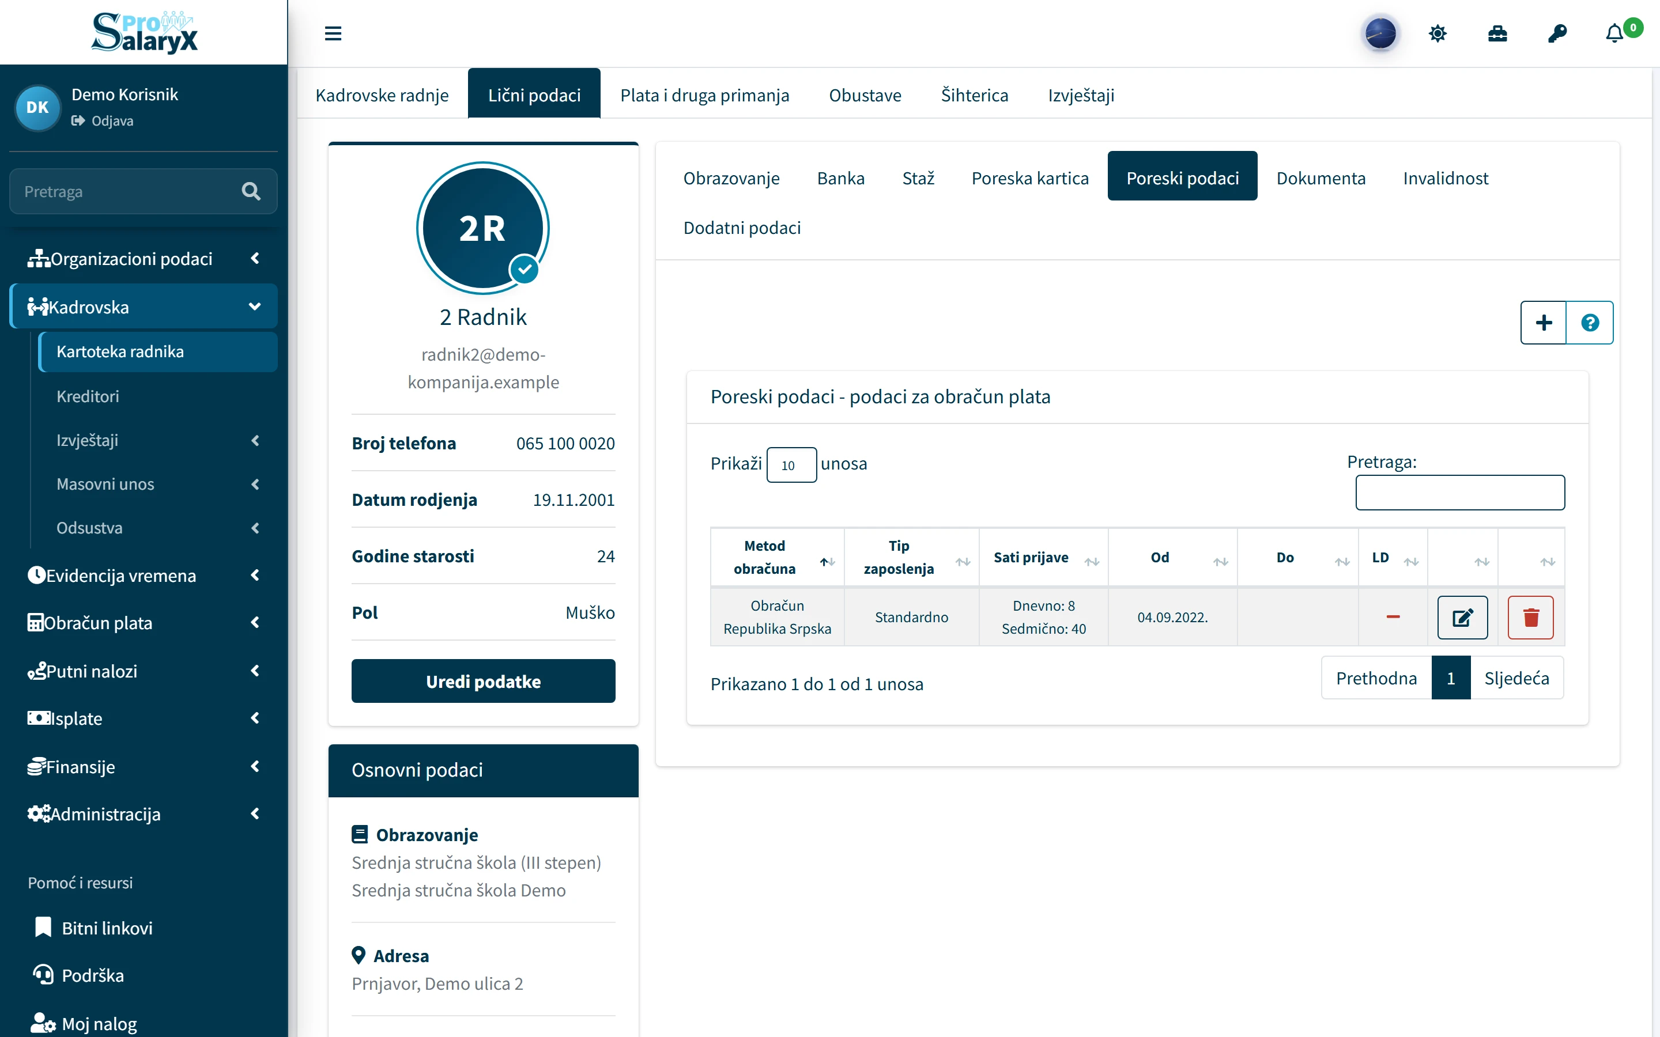The height and width of the screenshot is (1037, 1660).
Task: Sort by Tip zaposlenja column
Action: point(911,557)
